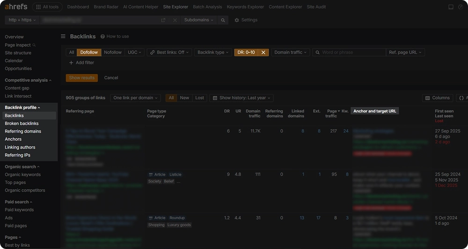Open Batch Analysis
This screenshot has height=249, width=468.
point(207,7)
